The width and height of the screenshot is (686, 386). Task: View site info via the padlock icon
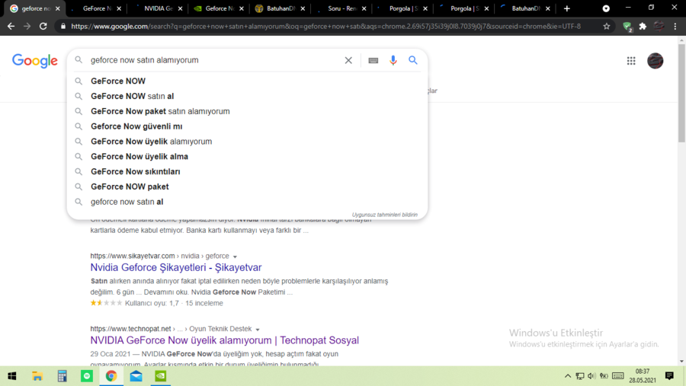[63, 26]
